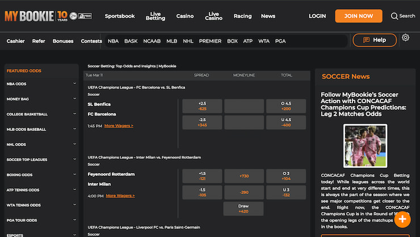Select Feyenoord moneyline +730

tap(244, 176)
